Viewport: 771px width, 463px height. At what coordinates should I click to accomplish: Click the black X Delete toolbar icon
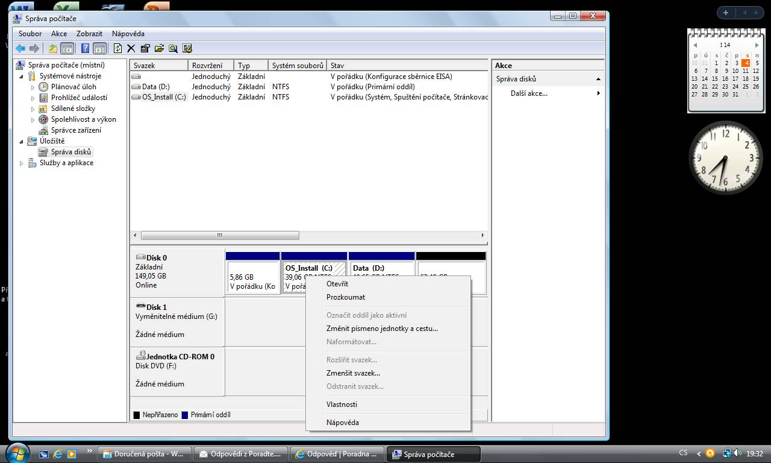tap(131, 48)
